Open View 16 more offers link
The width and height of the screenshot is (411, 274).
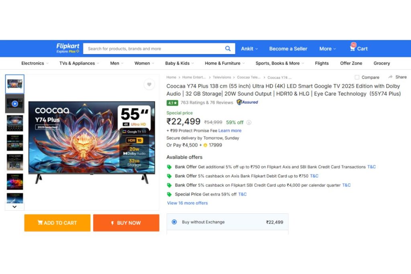point(187,203)
